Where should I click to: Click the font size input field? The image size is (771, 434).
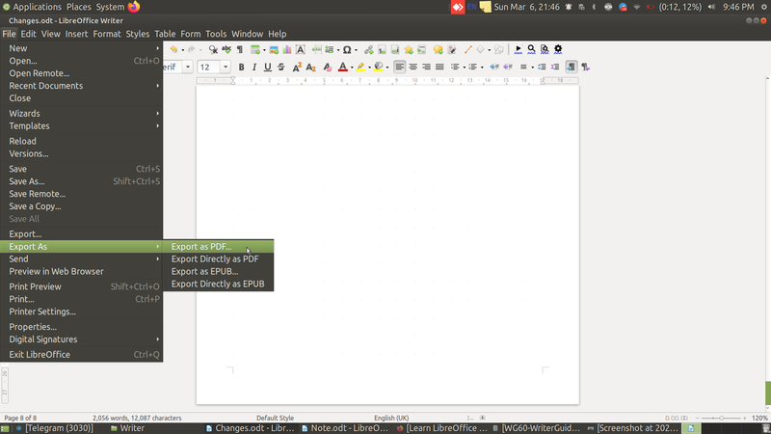point(209,67)
